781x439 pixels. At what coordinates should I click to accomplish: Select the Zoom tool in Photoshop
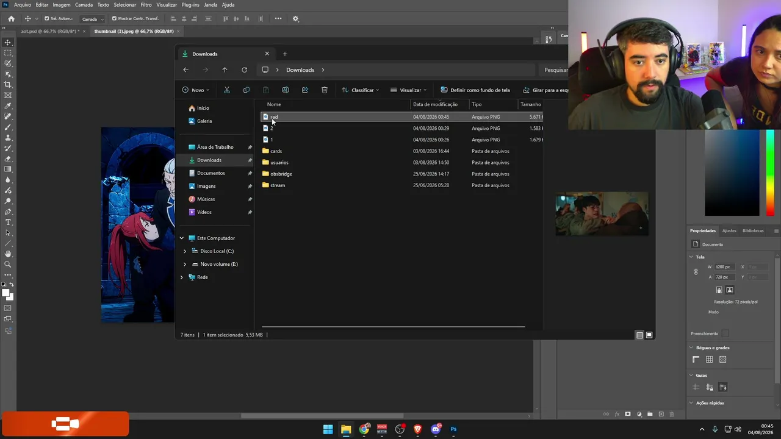pos(8,264)
